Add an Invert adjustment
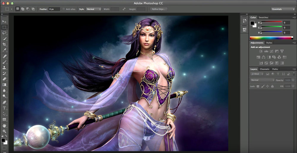The height and width of the screenshot is (153, 297). [261, 63]
